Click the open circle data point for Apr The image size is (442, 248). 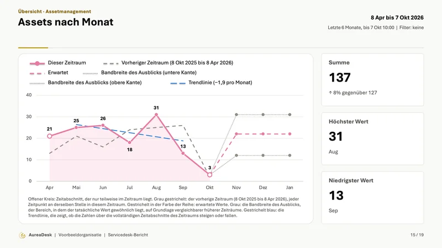tap(50, 136)
